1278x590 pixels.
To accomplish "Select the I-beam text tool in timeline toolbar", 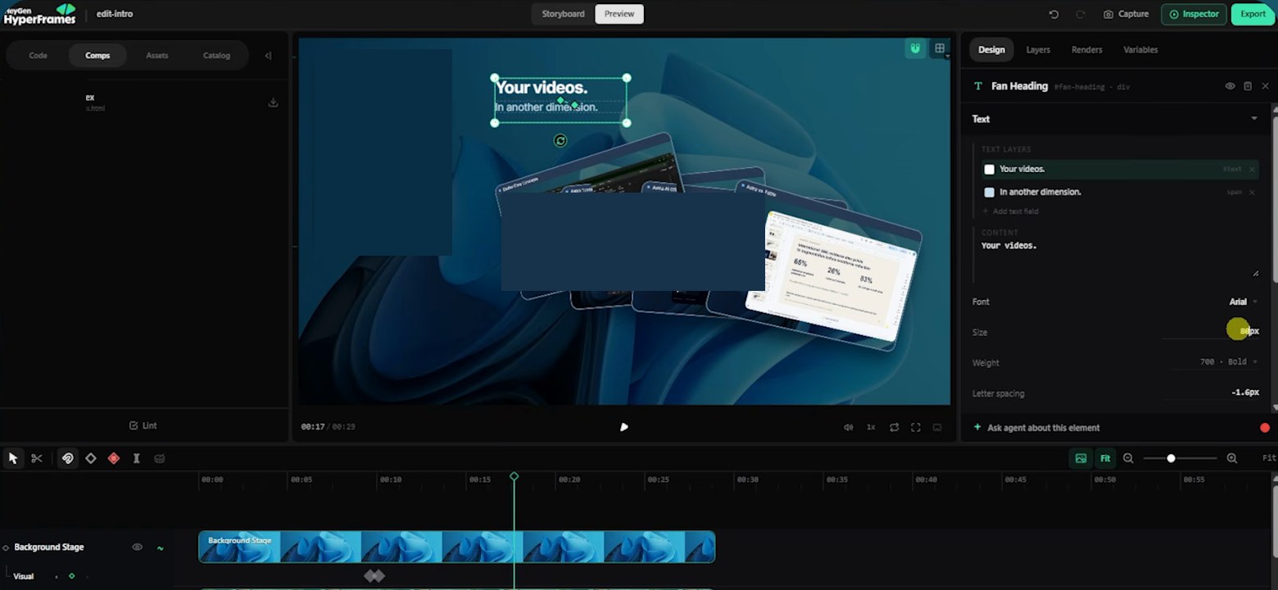I will 137,458.
